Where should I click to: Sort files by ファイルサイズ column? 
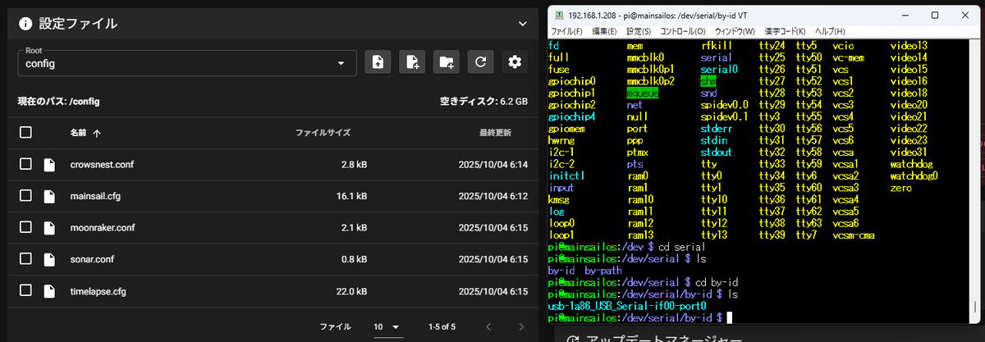pos(323,132)
